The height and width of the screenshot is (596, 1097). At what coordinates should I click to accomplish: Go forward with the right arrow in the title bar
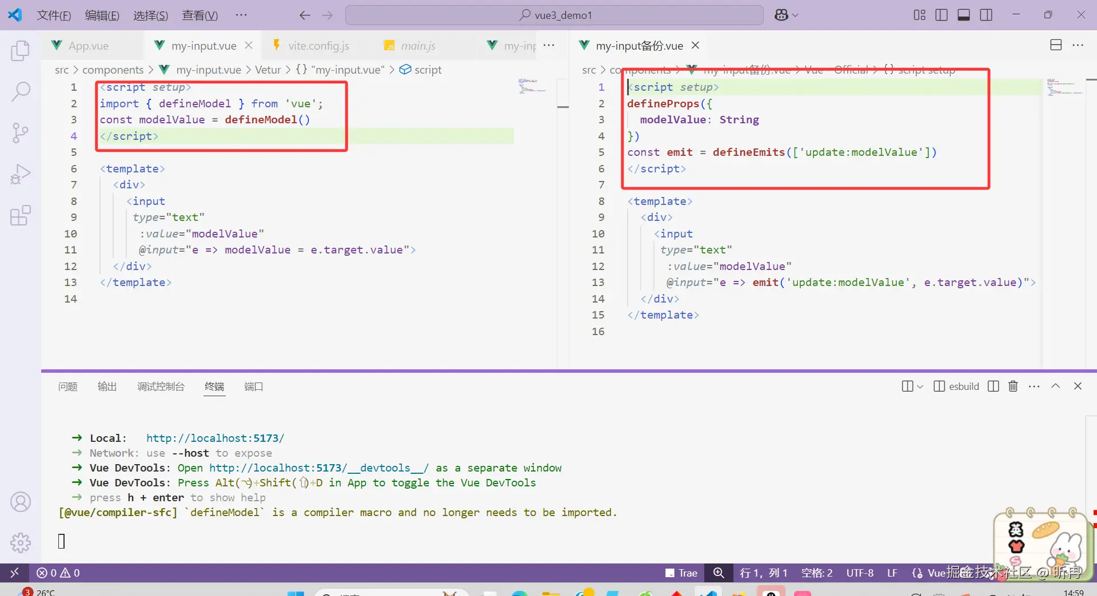pos(328,15)
